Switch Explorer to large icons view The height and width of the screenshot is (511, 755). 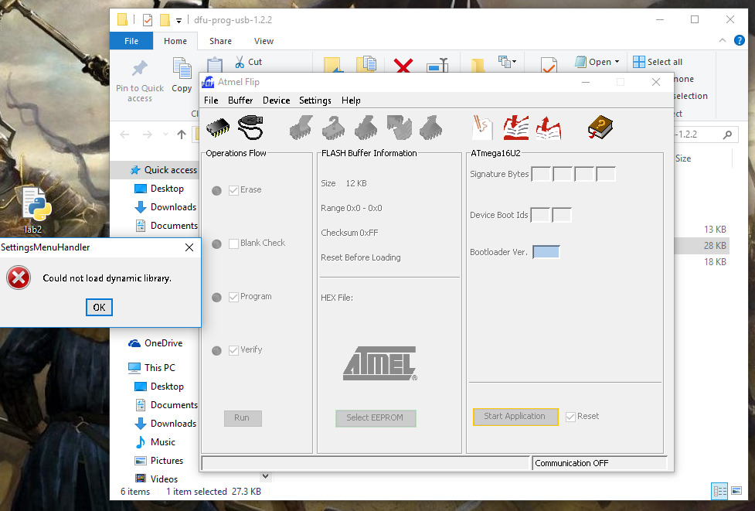(x=736, y=491)
